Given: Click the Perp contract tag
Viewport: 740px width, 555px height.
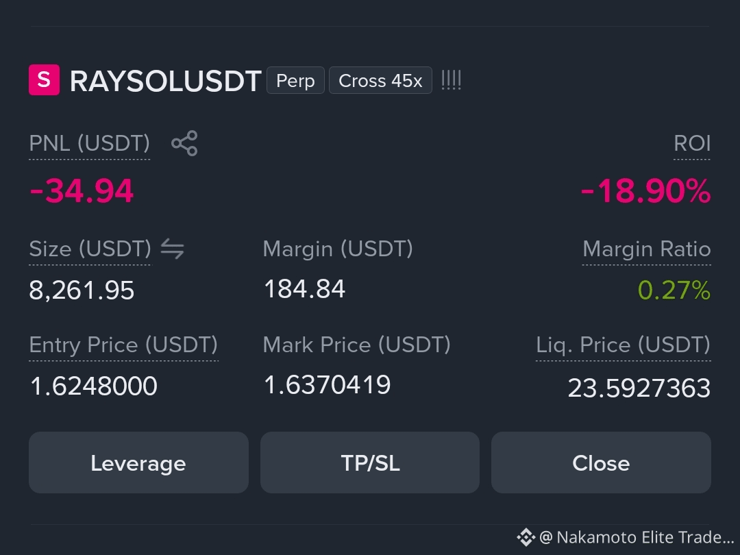Looking at the screenshot, I should click(x=295, y=80).
